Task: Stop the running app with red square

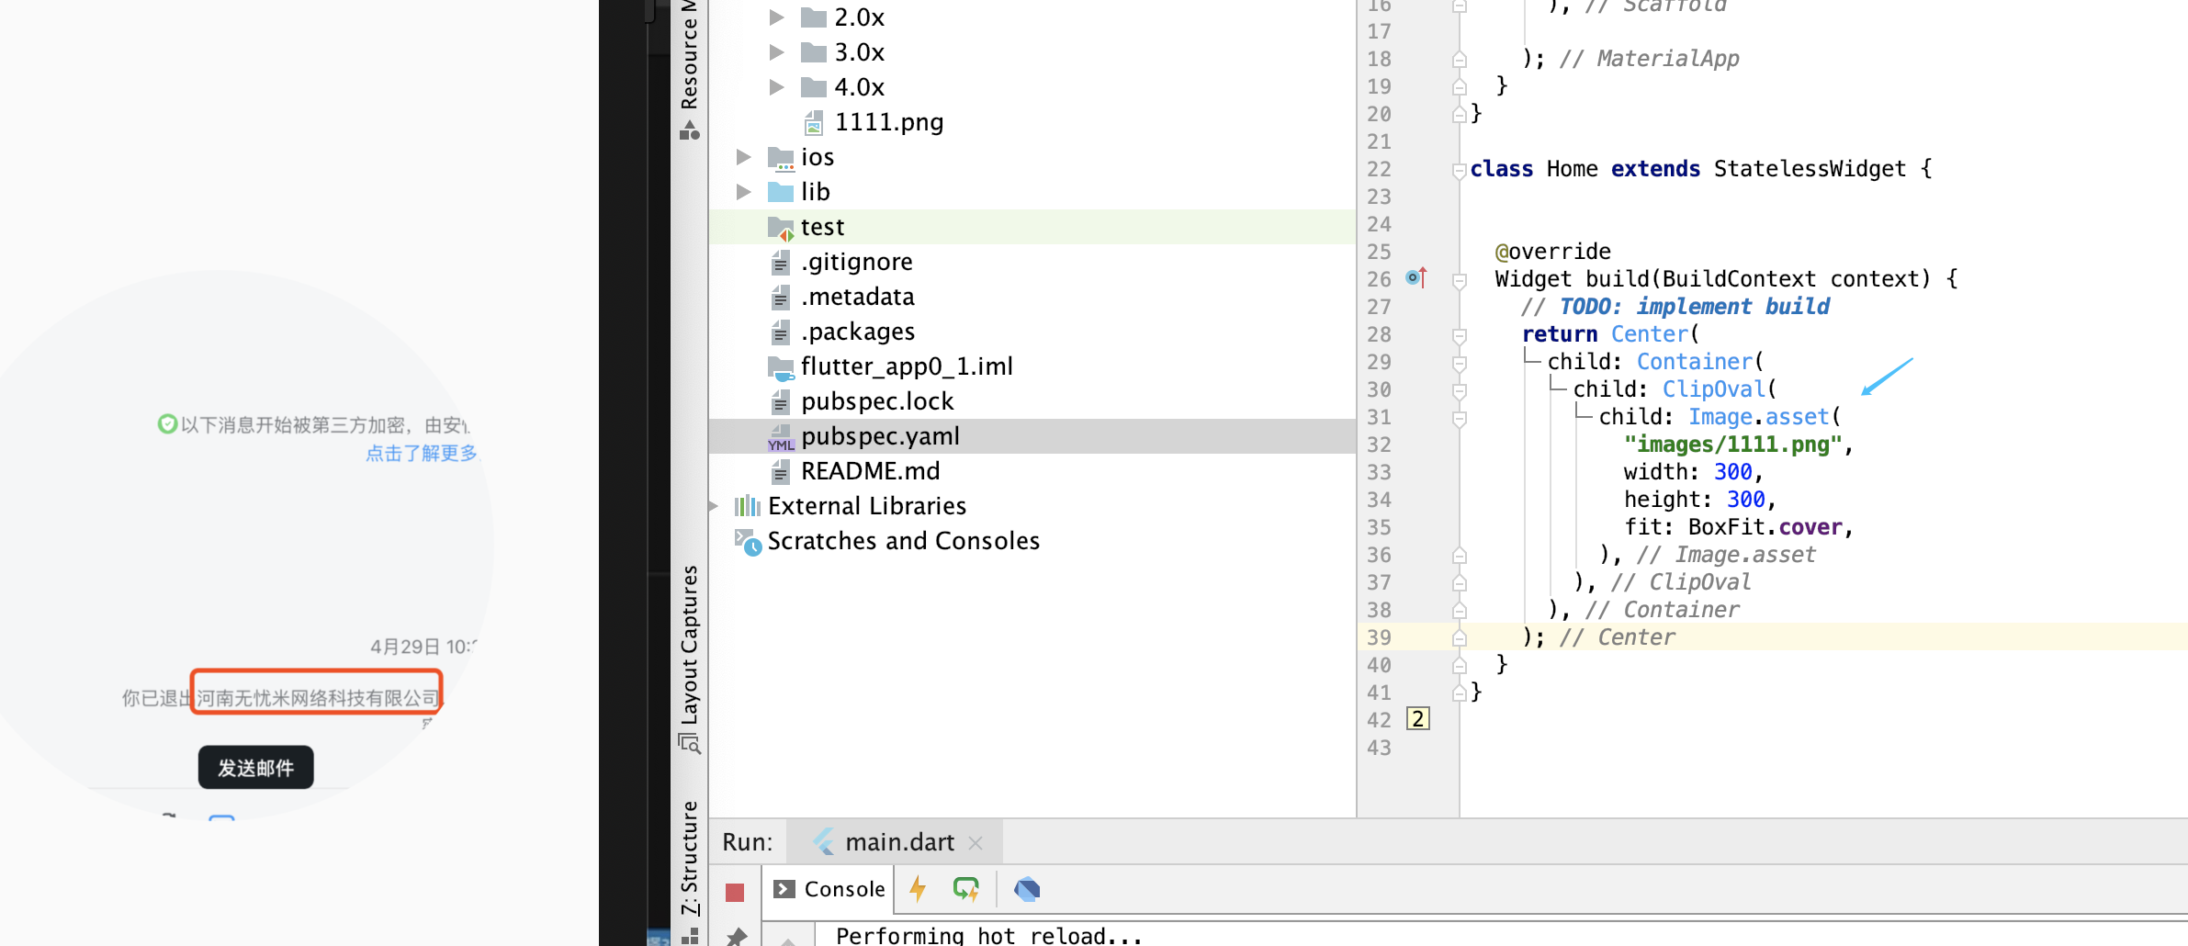Action: pos(734,892)
